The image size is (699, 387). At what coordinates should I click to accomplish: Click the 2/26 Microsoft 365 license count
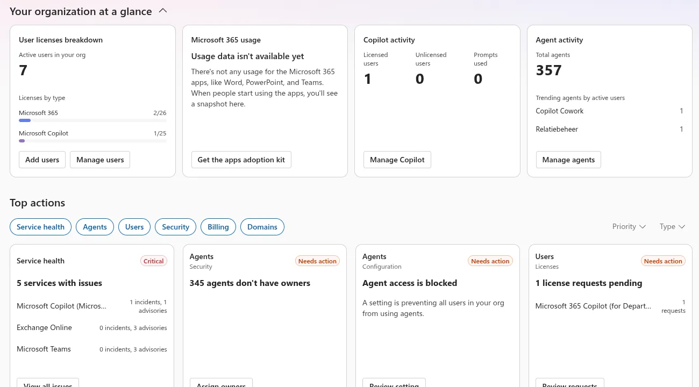coord(160,113)
